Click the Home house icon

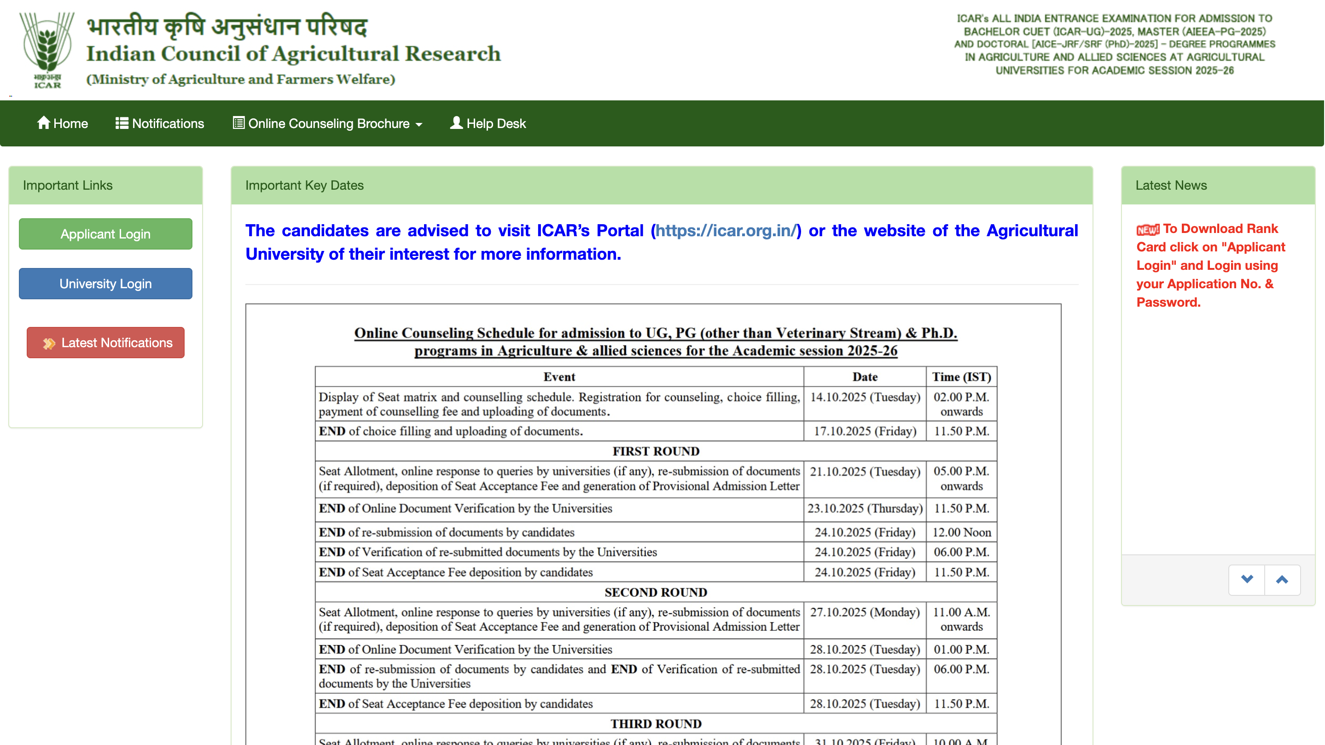pos(44,123)
